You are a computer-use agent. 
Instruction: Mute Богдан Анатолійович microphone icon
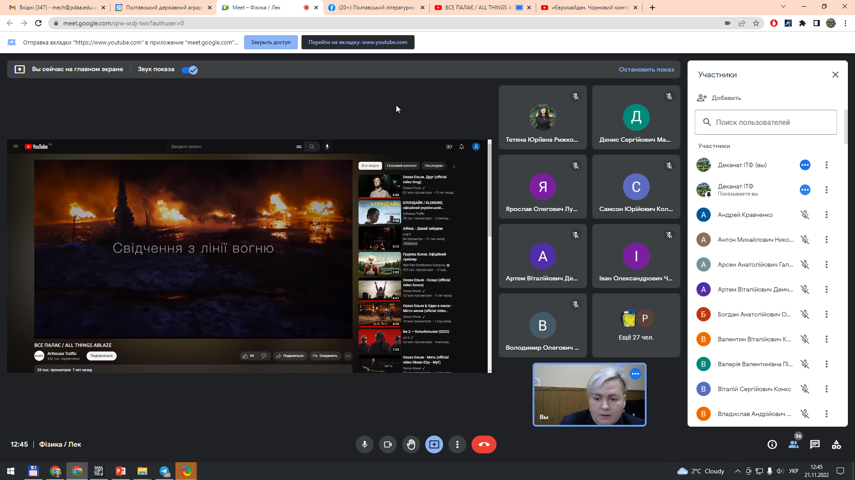(x=805, y=314)
